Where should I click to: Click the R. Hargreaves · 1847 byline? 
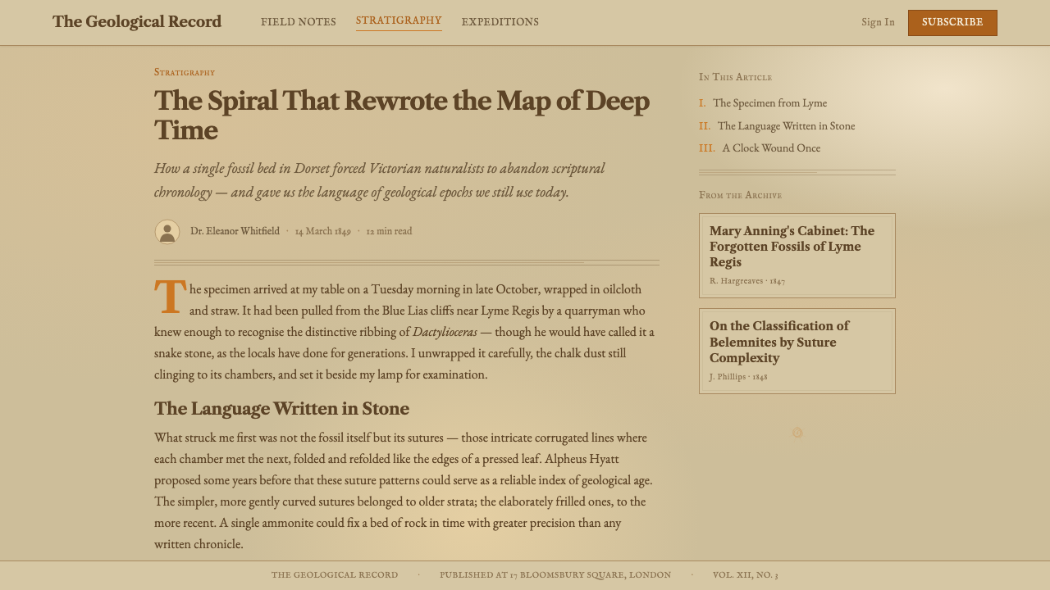point(747,281)
